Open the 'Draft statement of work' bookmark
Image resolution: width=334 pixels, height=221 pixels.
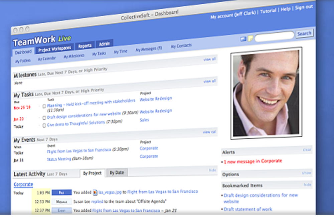point(248,209)
